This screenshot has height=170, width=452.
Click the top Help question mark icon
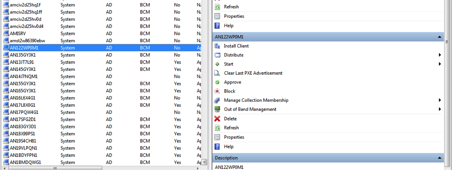tap(218, 26)
